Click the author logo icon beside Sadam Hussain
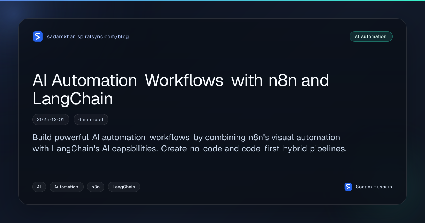Viewport: 425px width, 223px height. tap(348, 187)
